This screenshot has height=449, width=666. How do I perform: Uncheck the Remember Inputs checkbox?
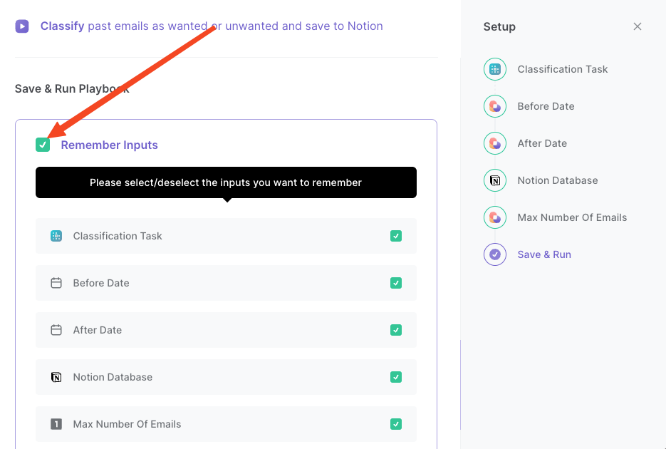click(x=43, y=145)
